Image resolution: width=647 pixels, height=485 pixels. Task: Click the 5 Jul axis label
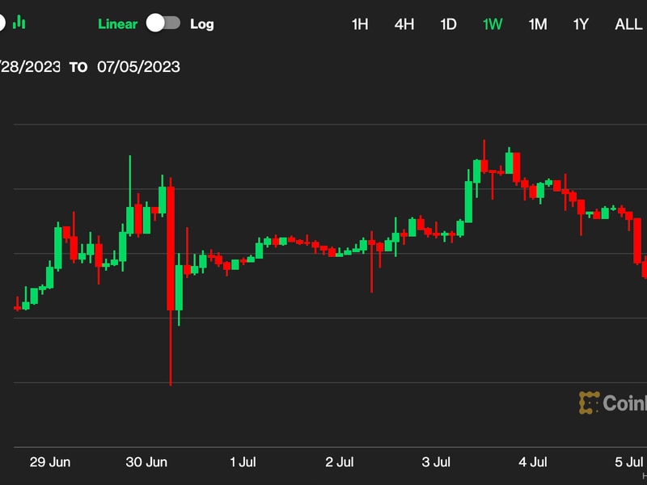[x=629, y=462]
